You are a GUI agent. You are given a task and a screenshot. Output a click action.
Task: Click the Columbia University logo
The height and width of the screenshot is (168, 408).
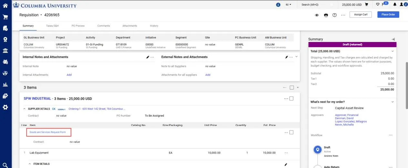pos(45,5)
